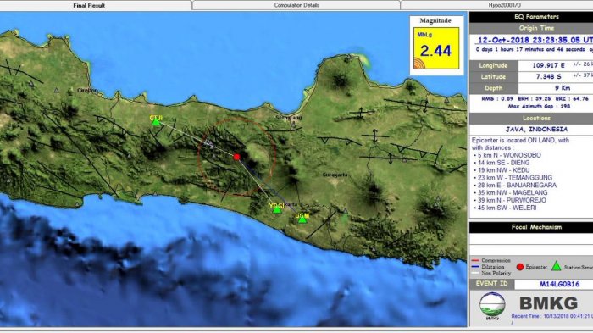This screenshot has width=593, height=333.
Task: Click the red epicenter dot on the map
Action: coord(236,157)
